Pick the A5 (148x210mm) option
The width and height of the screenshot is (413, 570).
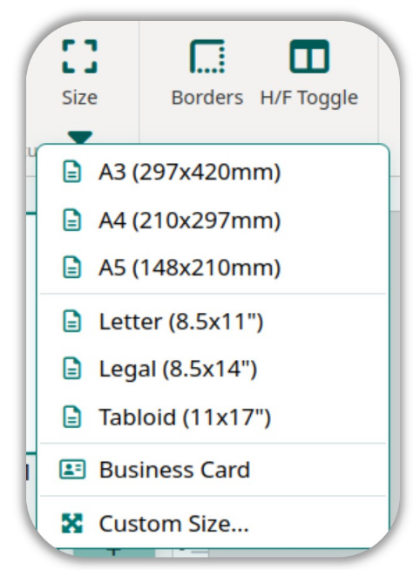[x=213, y=268]
